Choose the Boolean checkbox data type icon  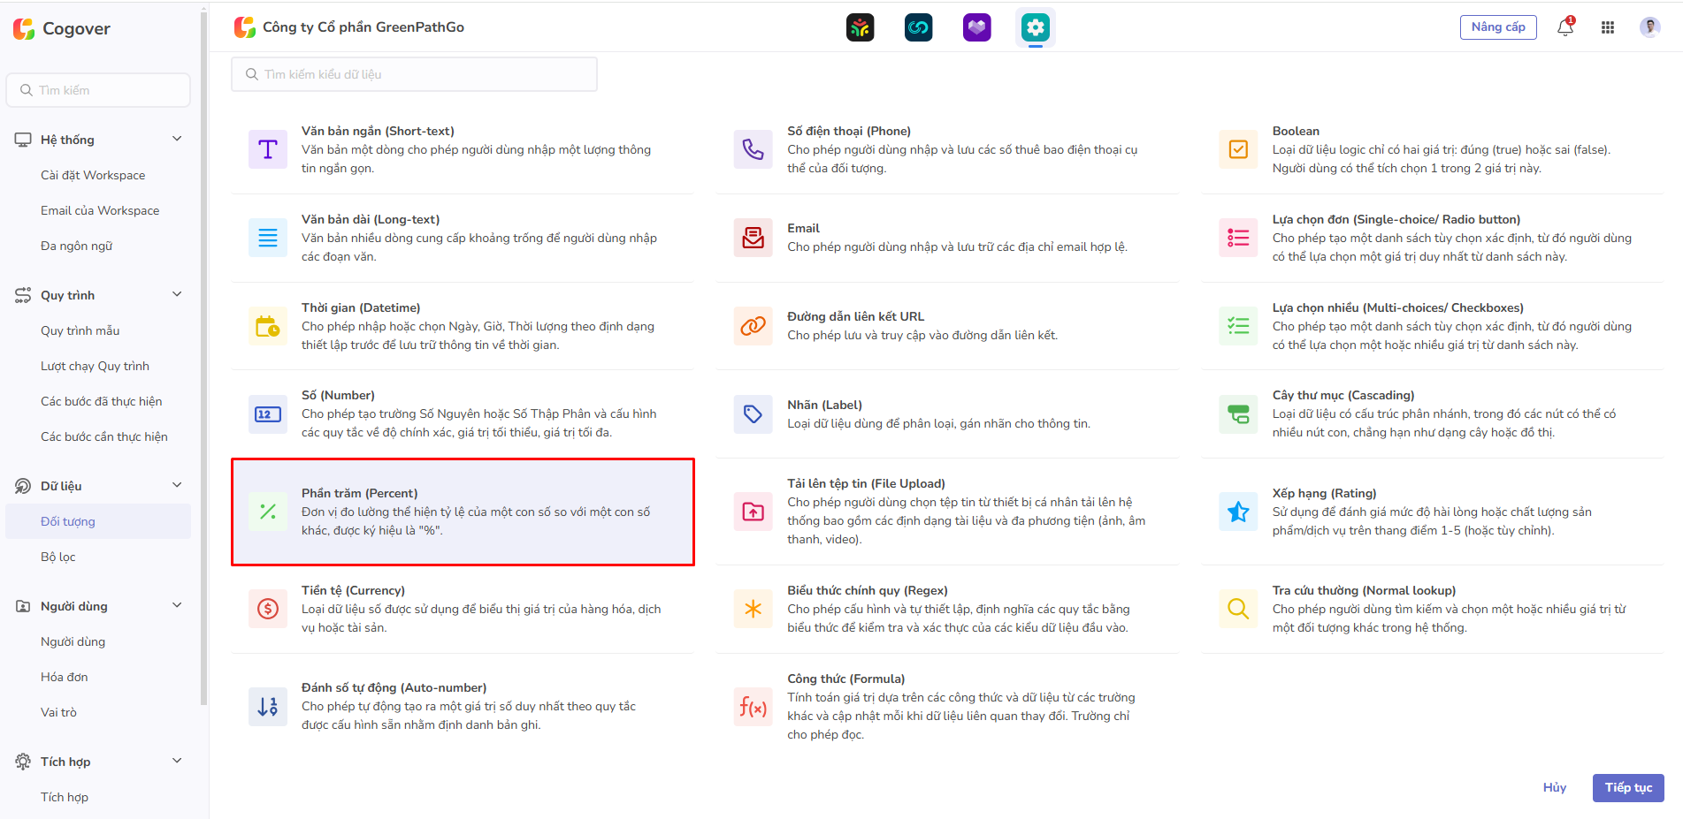click(x=1238, y=149)
